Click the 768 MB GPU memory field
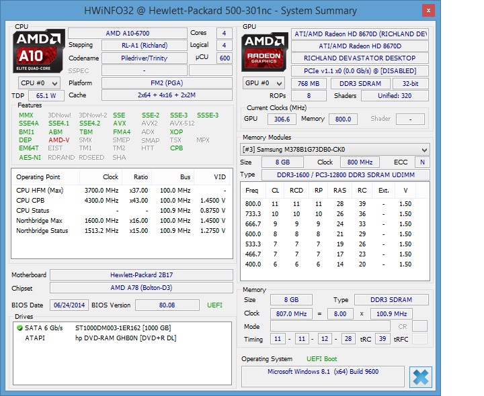Screen dimensions: 484x396 click(309, 83)
